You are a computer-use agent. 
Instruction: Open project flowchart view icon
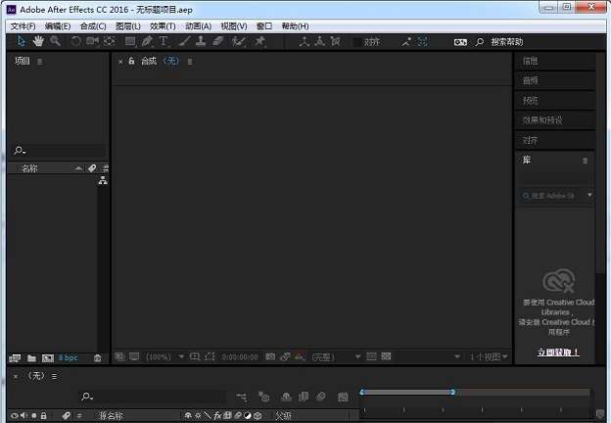[103, 180]
